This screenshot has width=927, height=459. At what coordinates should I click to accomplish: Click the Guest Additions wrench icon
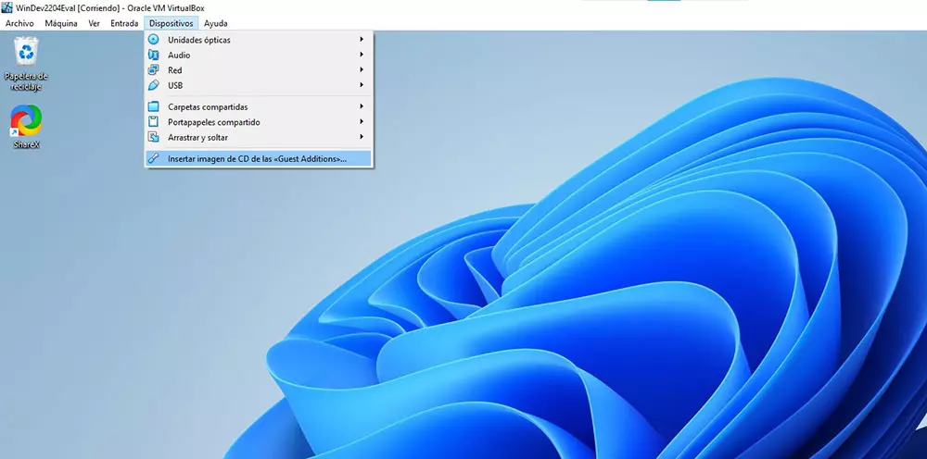click(x=153, y=158)
